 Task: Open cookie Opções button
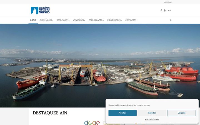182,113
